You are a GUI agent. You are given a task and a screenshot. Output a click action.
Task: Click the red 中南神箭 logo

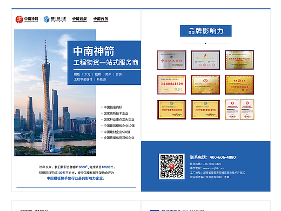pos(26,19)
